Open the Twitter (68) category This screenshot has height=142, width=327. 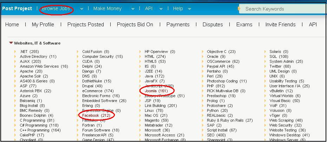tap(280, 66)
